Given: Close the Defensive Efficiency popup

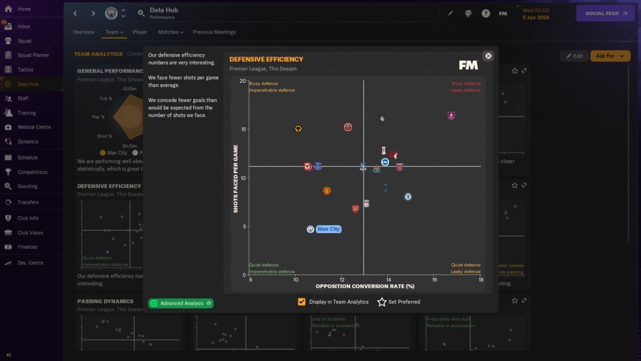Looking at the screenshot, I should pyautogui.click(x=488, y=56).
